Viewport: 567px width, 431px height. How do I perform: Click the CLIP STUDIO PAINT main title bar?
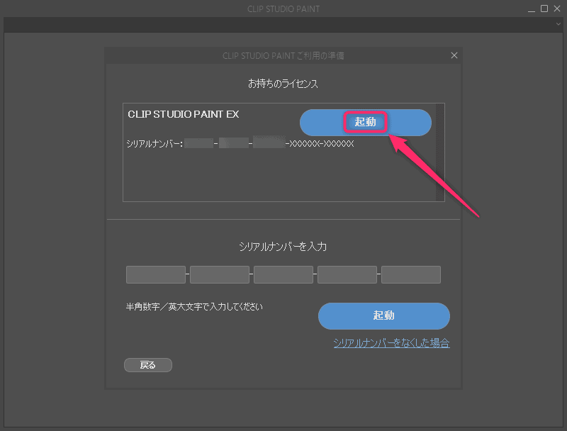click(283, 9)
